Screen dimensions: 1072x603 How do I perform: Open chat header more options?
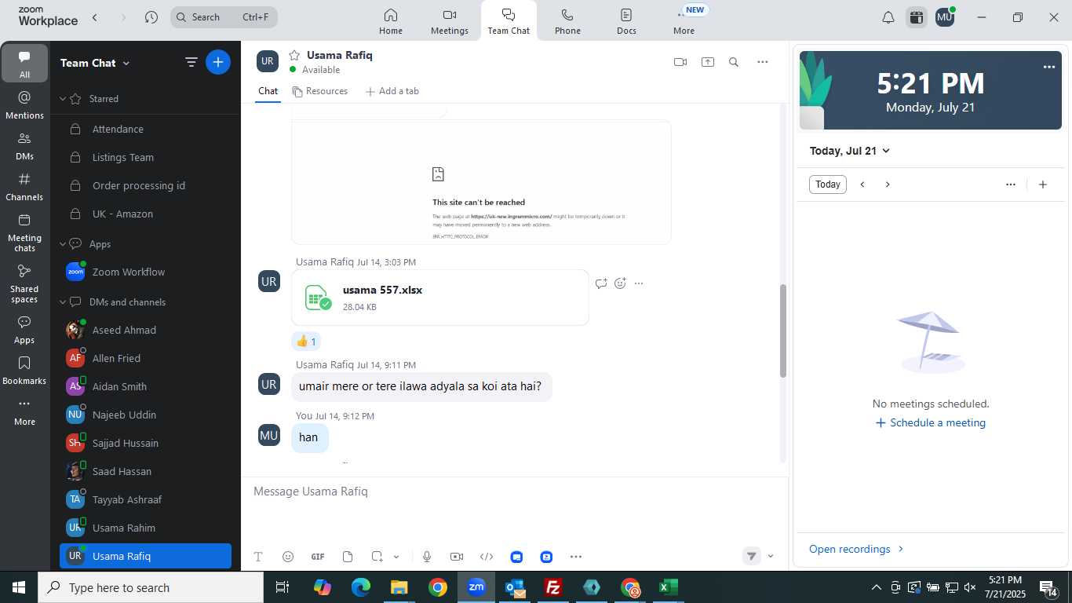click(762, 62)
